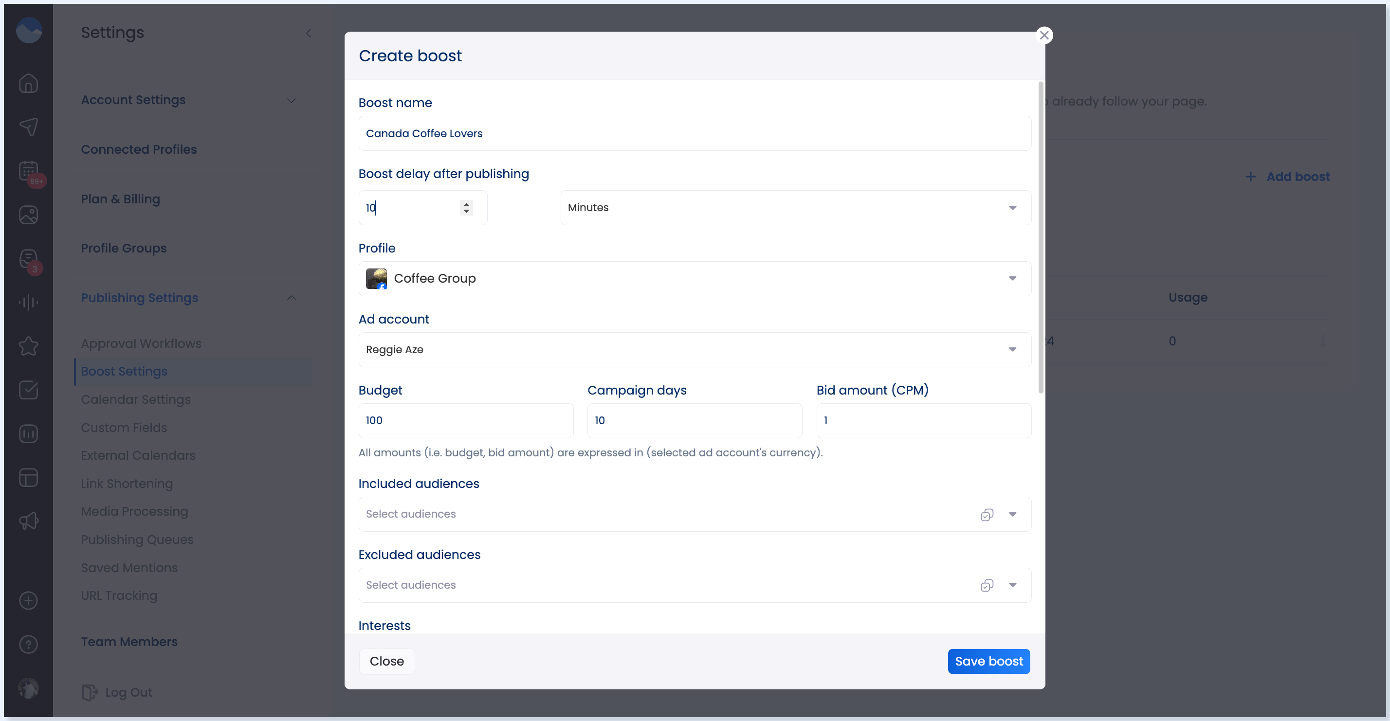Click the Coffee Group profile thumbnail
This screenshot has height=721, width=1390.
tap(377, 279)
